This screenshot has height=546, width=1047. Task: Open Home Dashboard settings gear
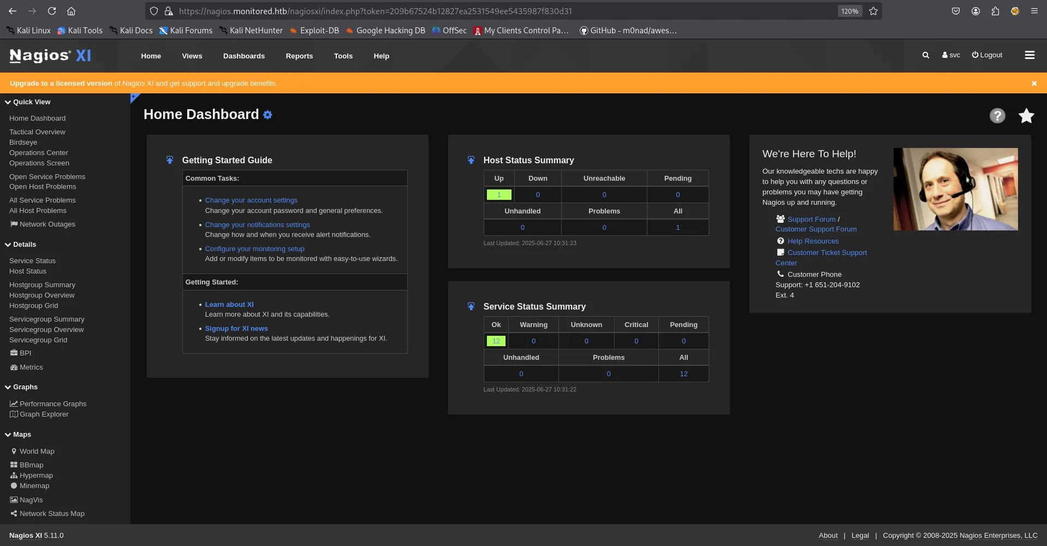267,115
